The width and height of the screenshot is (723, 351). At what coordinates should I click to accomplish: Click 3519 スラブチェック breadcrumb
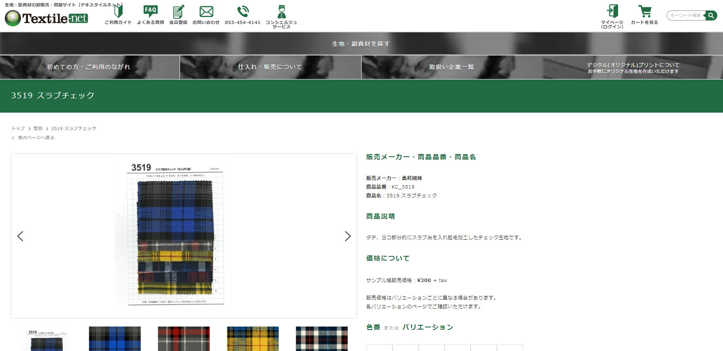click(74, 128)
